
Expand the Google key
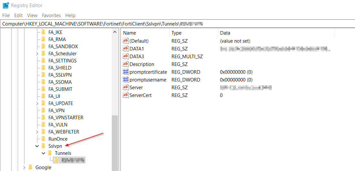(x=24, y=167)
